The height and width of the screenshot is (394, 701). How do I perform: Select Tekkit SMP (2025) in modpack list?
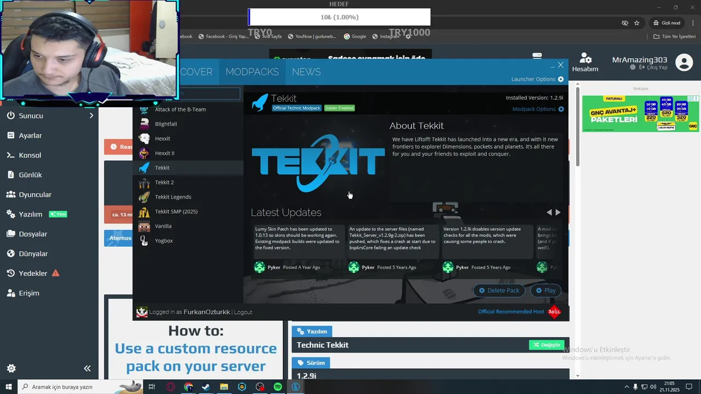pos(188,211)
